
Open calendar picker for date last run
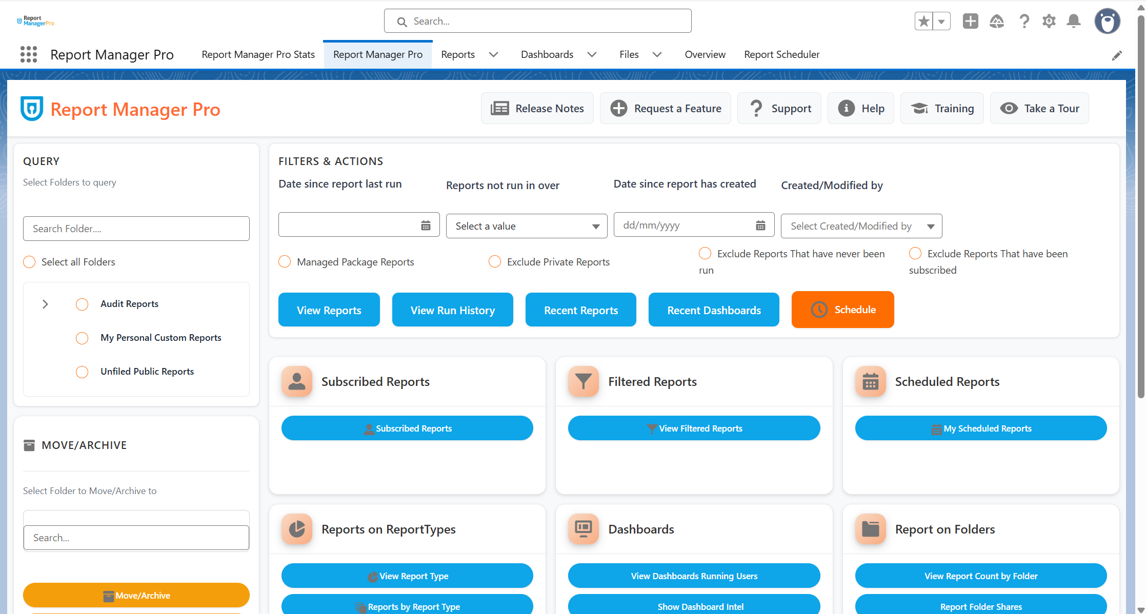[426, 226]
